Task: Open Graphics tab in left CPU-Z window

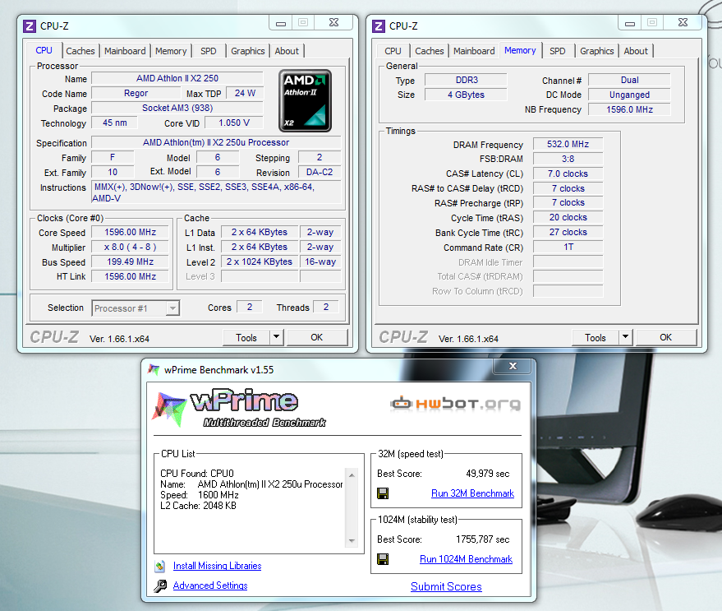Action: [x=248, y=51]
